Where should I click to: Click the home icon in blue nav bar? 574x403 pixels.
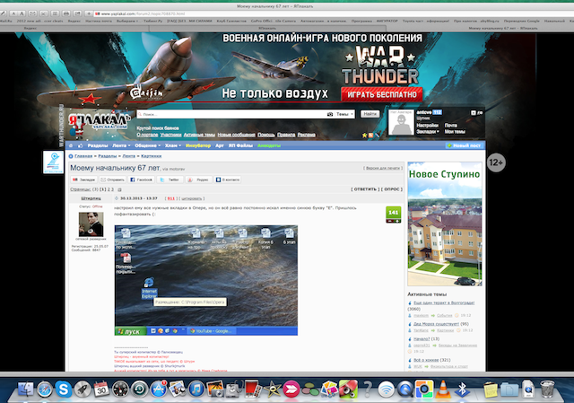tap(71, 145)
